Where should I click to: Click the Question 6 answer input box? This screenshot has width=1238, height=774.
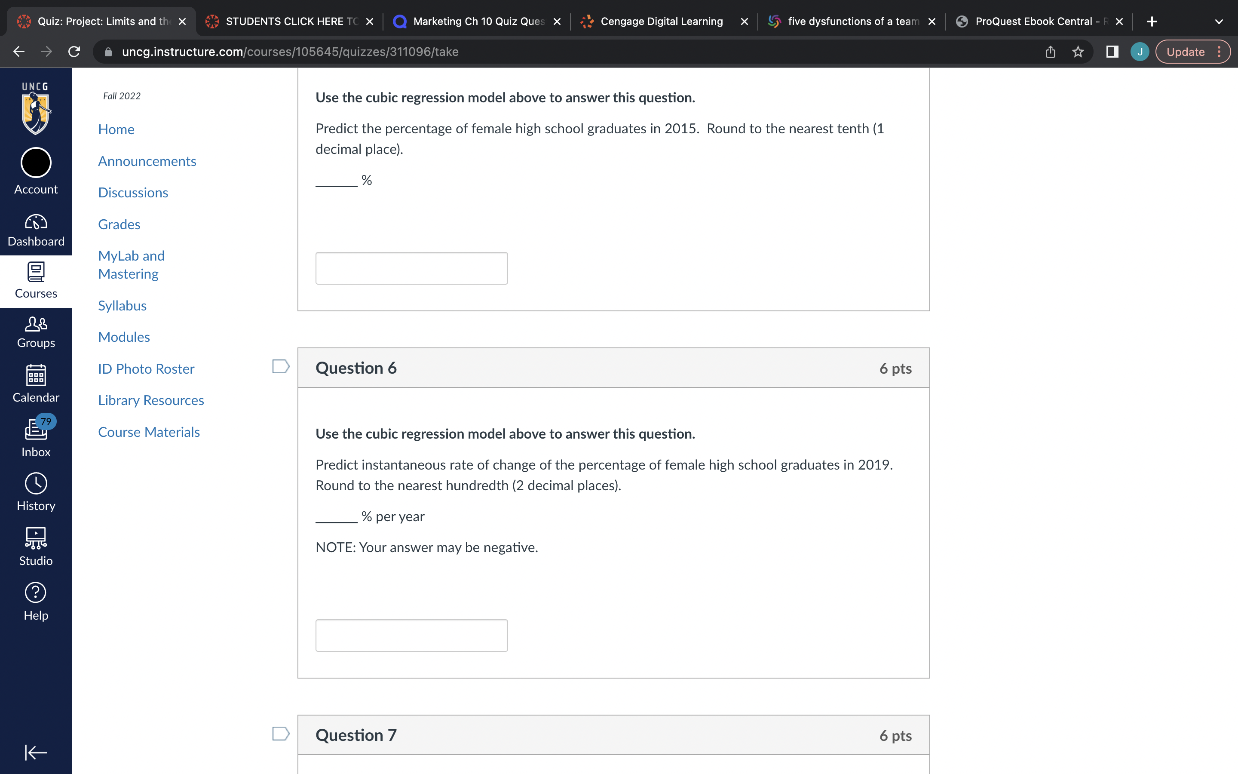pyautogui.click(x=411, y=635)
